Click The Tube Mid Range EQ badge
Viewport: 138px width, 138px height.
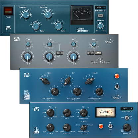(x=27, y=95)
